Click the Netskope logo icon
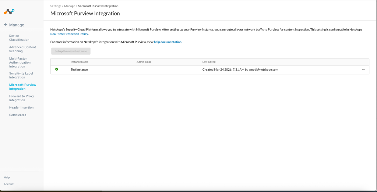Viewport: 377px width, 192px height. (9, 11)
